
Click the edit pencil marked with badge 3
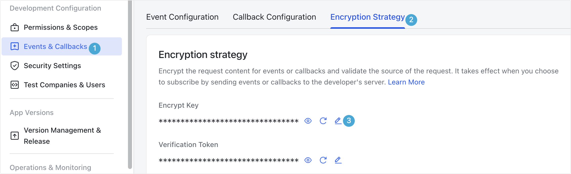pyautogui.click(x=338, y=121)
